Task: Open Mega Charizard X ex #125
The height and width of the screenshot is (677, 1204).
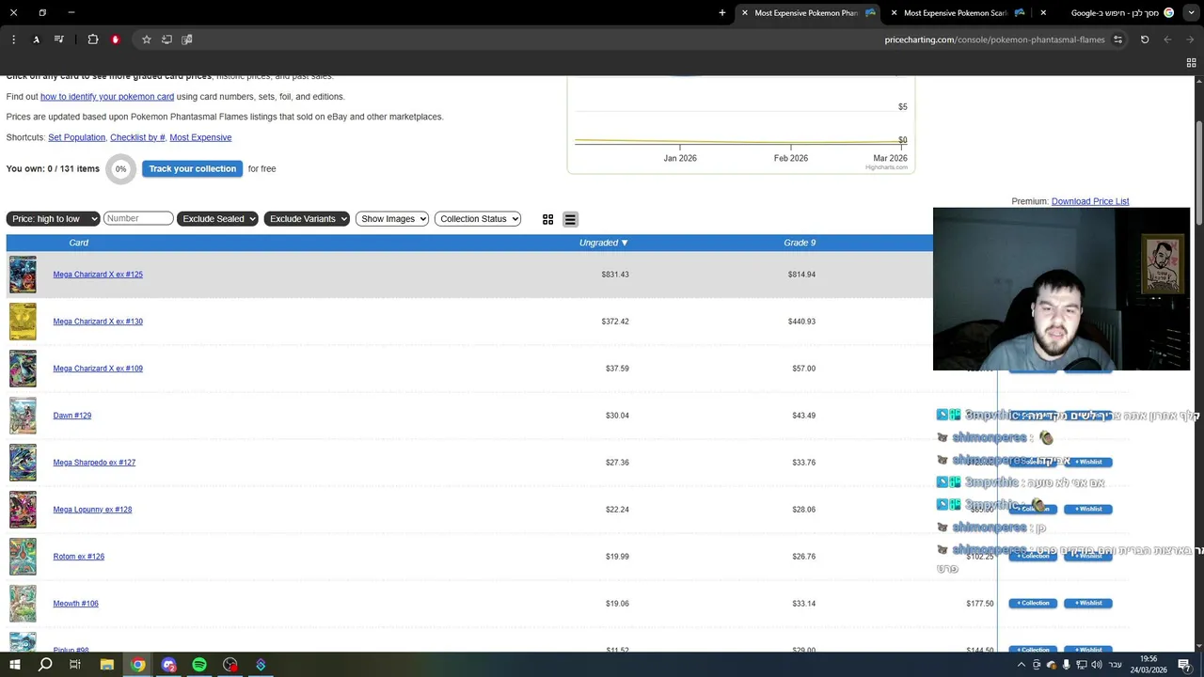Action: [98, 275]
